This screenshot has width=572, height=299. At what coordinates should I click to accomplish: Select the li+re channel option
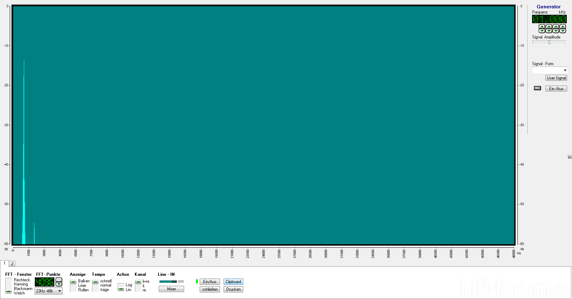(x=146, y=281)
